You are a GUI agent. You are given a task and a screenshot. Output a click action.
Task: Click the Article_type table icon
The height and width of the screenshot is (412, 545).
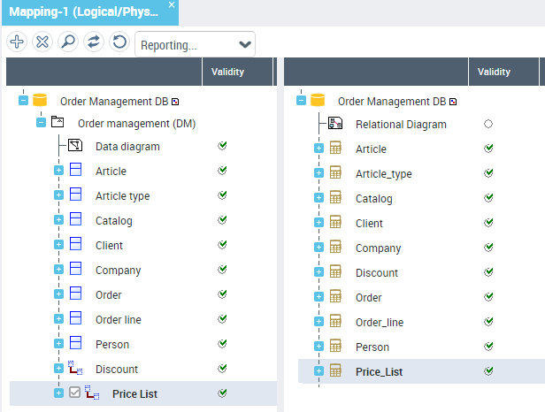335,174
